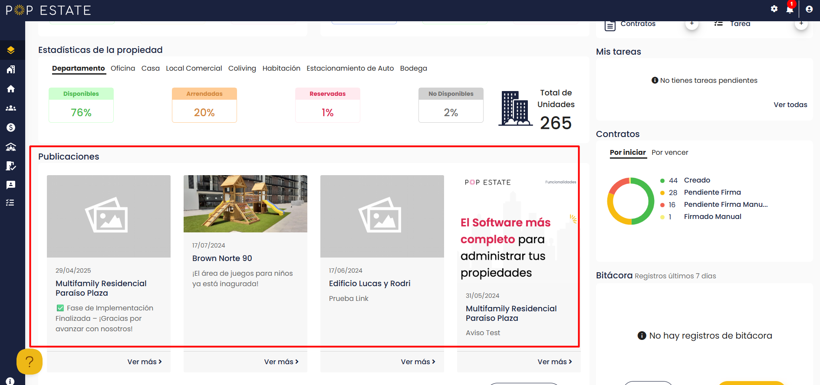Open the settings gear icon
The width and height of the screenshot is (820, 385).
[774, 9]
